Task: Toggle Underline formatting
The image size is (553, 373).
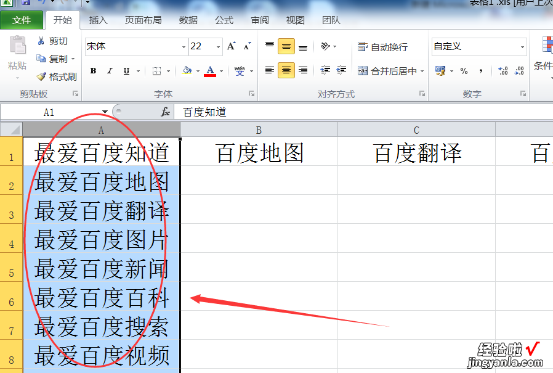Action: [126, 71]
